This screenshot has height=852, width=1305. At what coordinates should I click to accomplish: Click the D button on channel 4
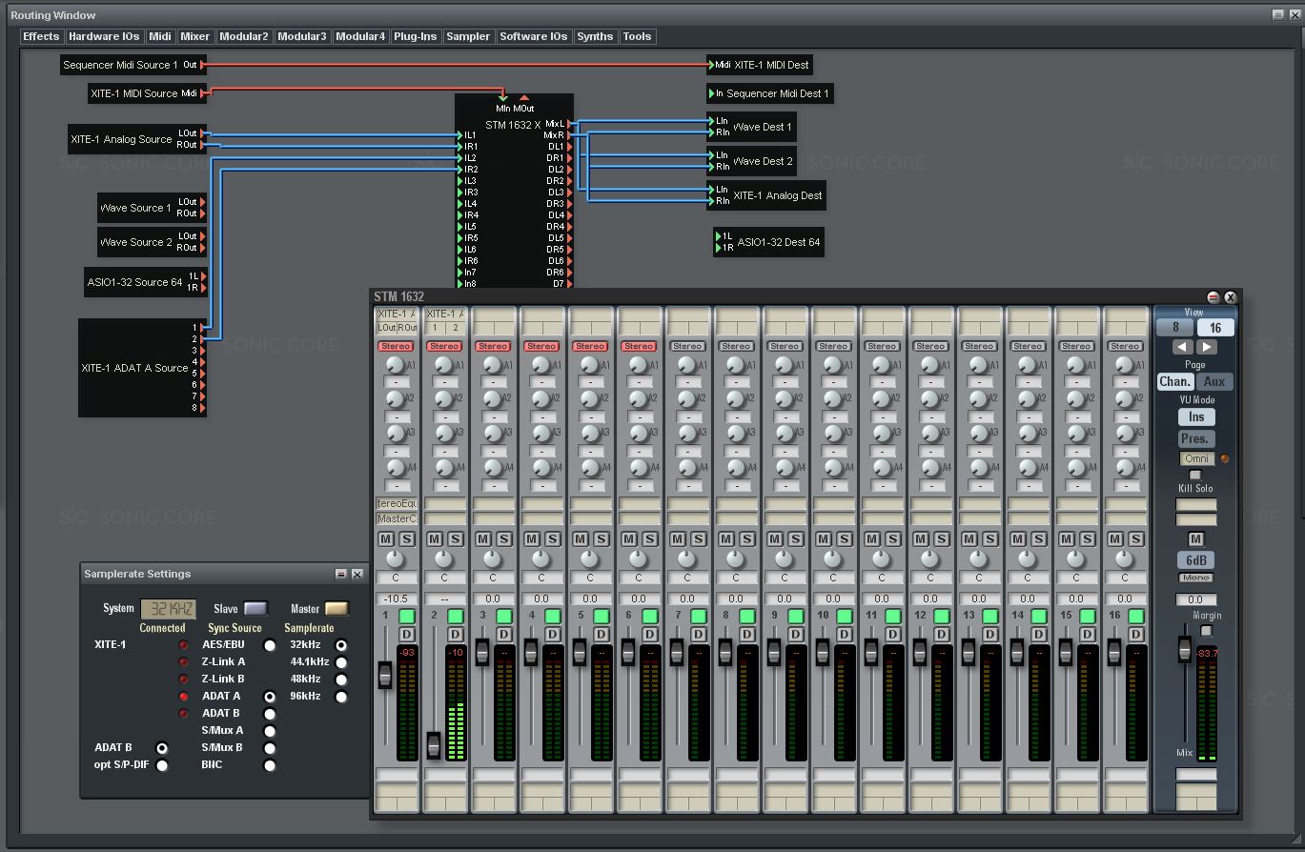(553, 635)
